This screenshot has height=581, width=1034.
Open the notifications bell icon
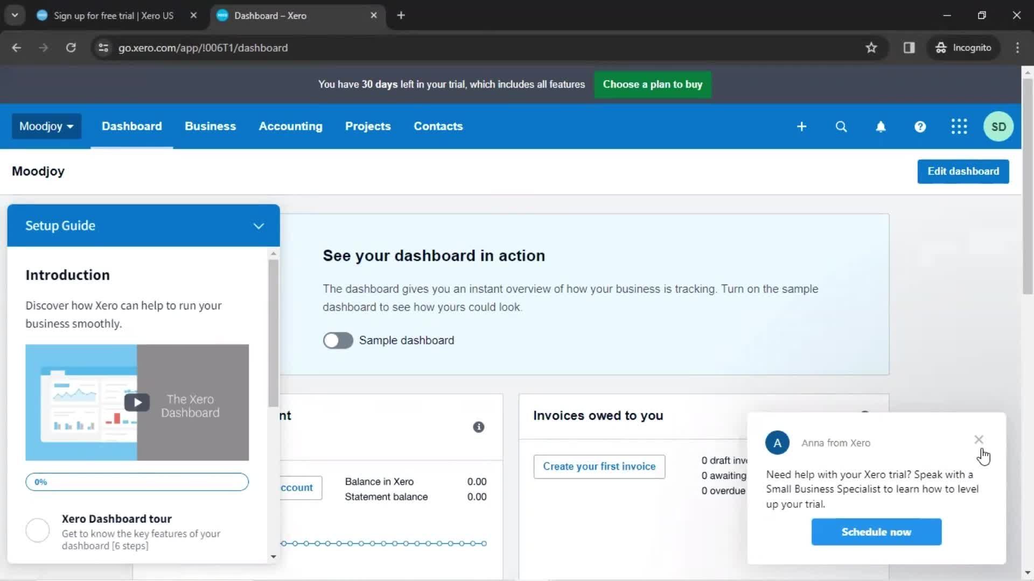[881, 126]
